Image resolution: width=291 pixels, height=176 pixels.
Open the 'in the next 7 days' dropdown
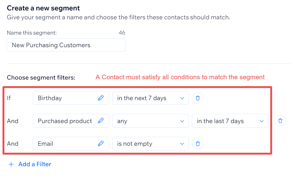pos(151,98)
